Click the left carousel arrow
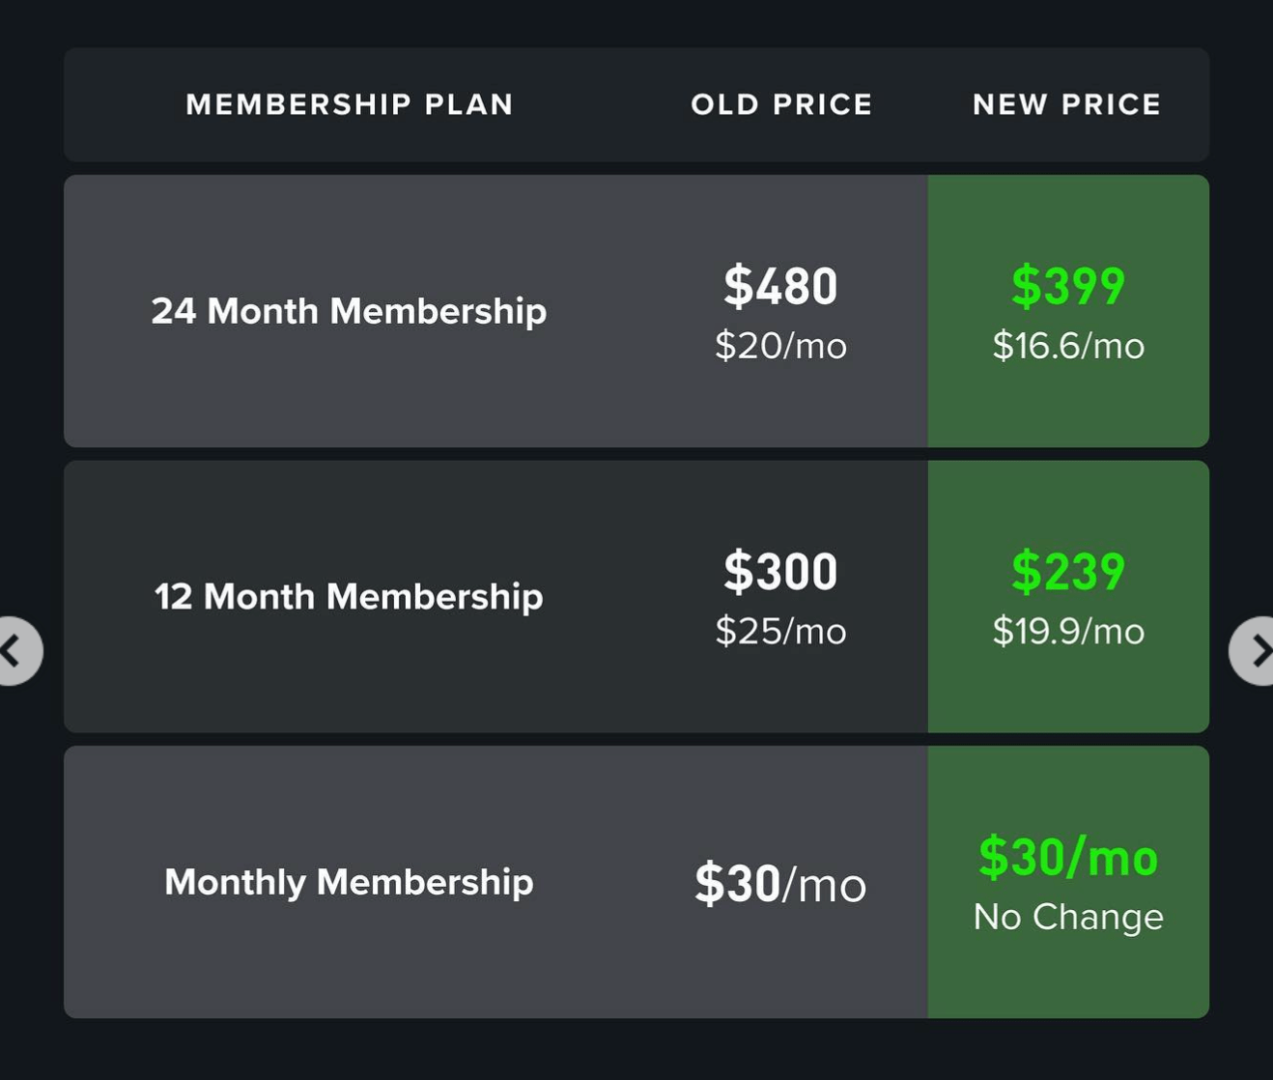This screenshot has width=1273, height=1080. click(13, 650)
